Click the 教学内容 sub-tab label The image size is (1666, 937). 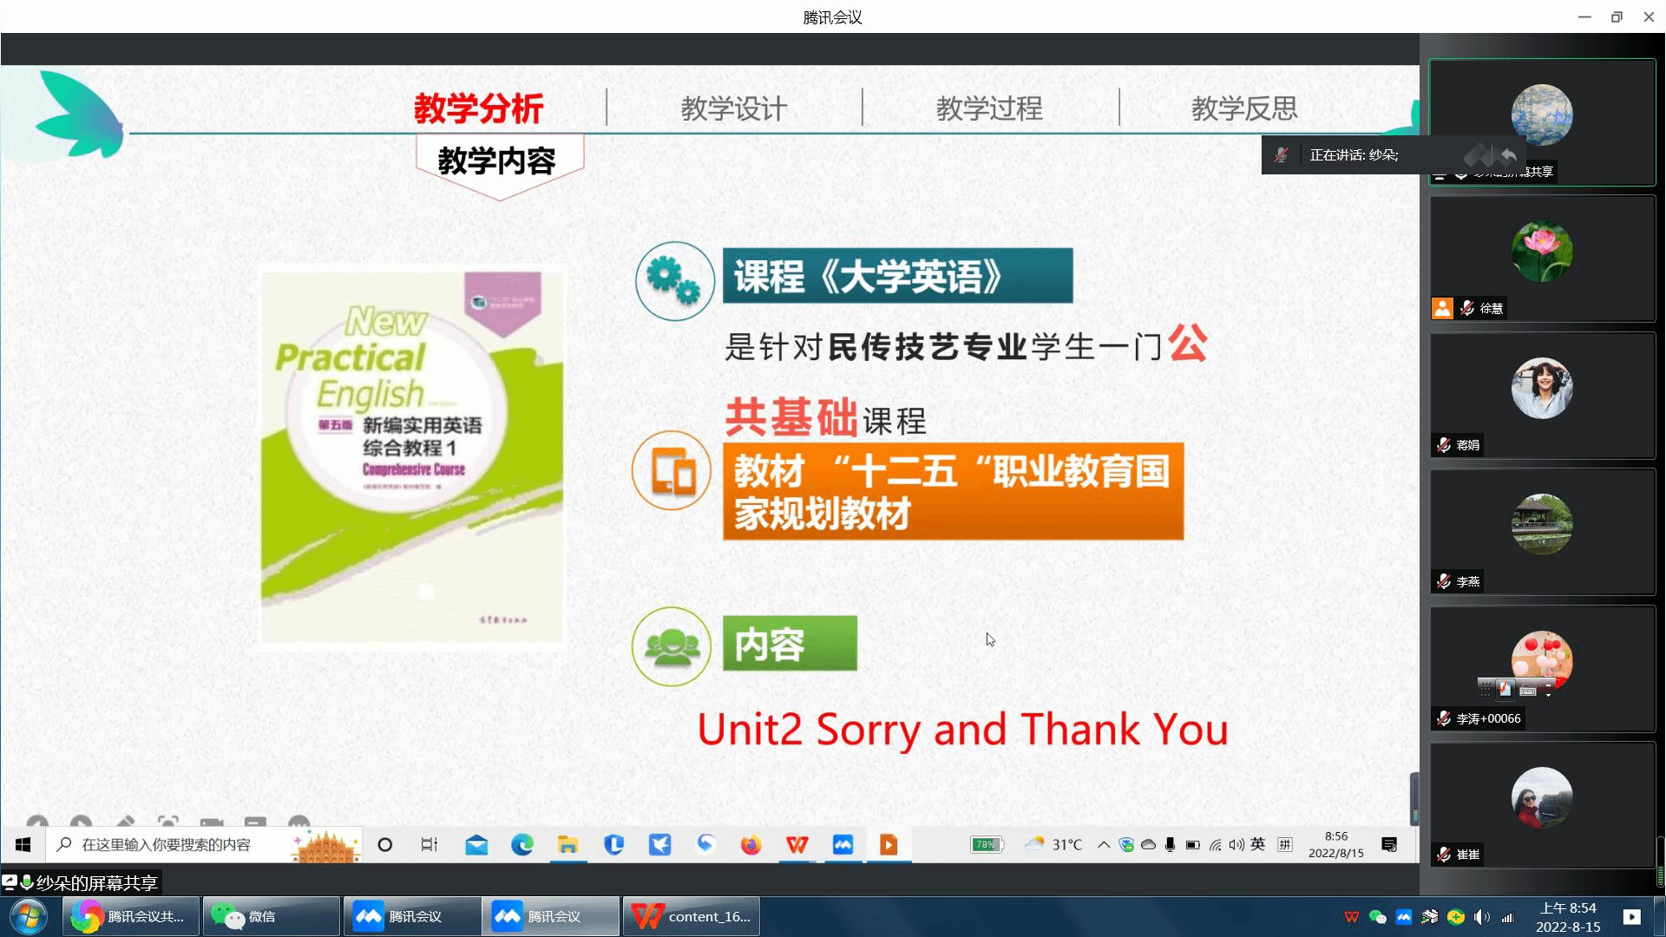click(x=496, y=161)
